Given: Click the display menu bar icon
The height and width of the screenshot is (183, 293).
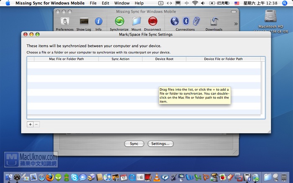Looking at the screenshot, I should pos(178,3).
